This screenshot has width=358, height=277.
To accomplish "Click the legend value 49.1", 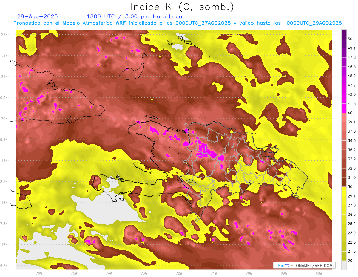I will point(351,48).
